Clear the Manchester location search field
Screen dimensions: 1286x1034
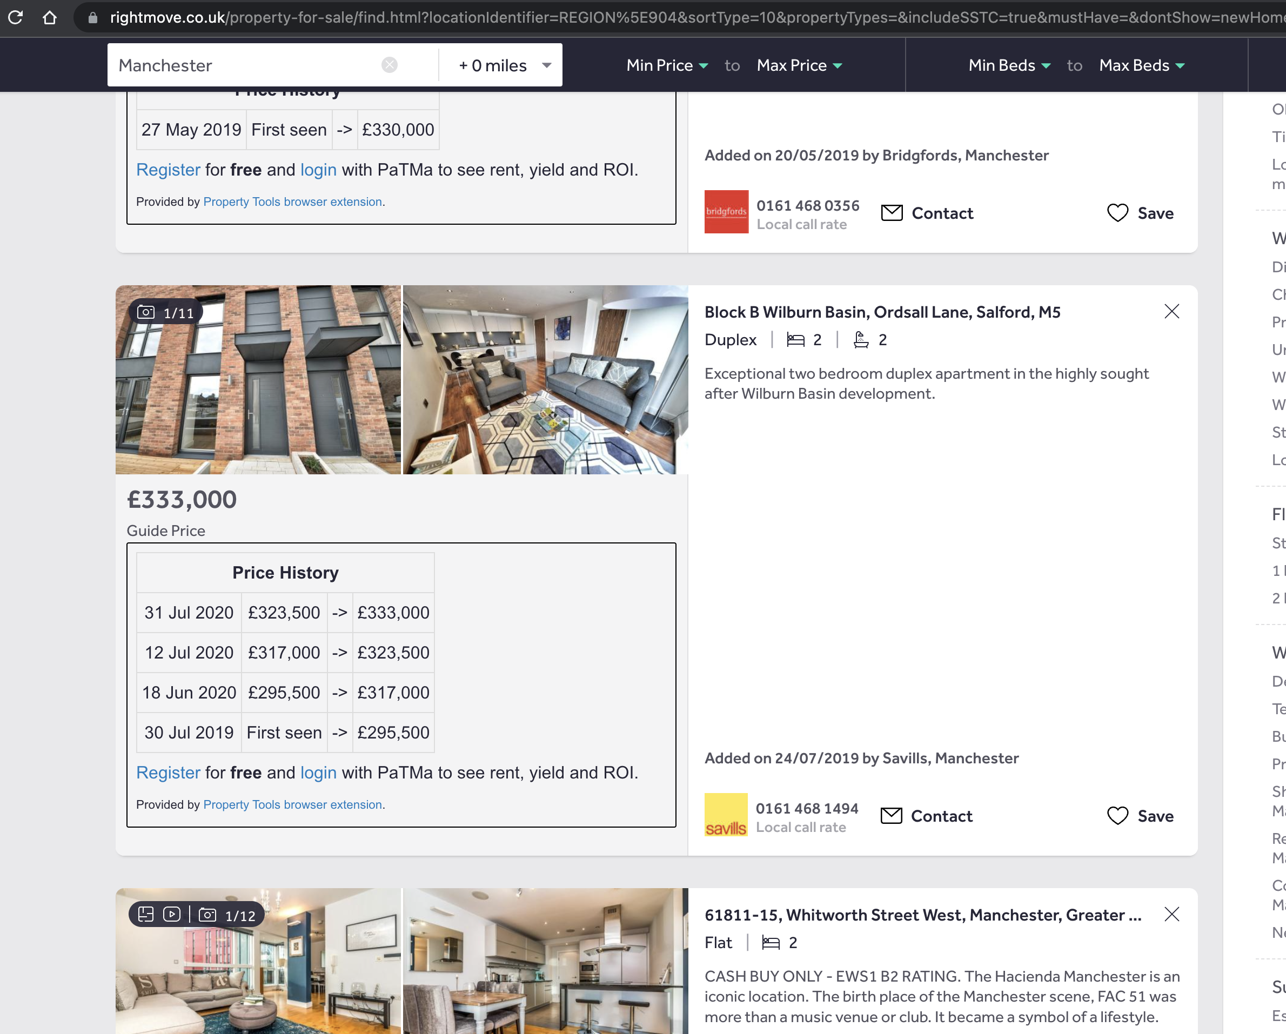[390, 65]
